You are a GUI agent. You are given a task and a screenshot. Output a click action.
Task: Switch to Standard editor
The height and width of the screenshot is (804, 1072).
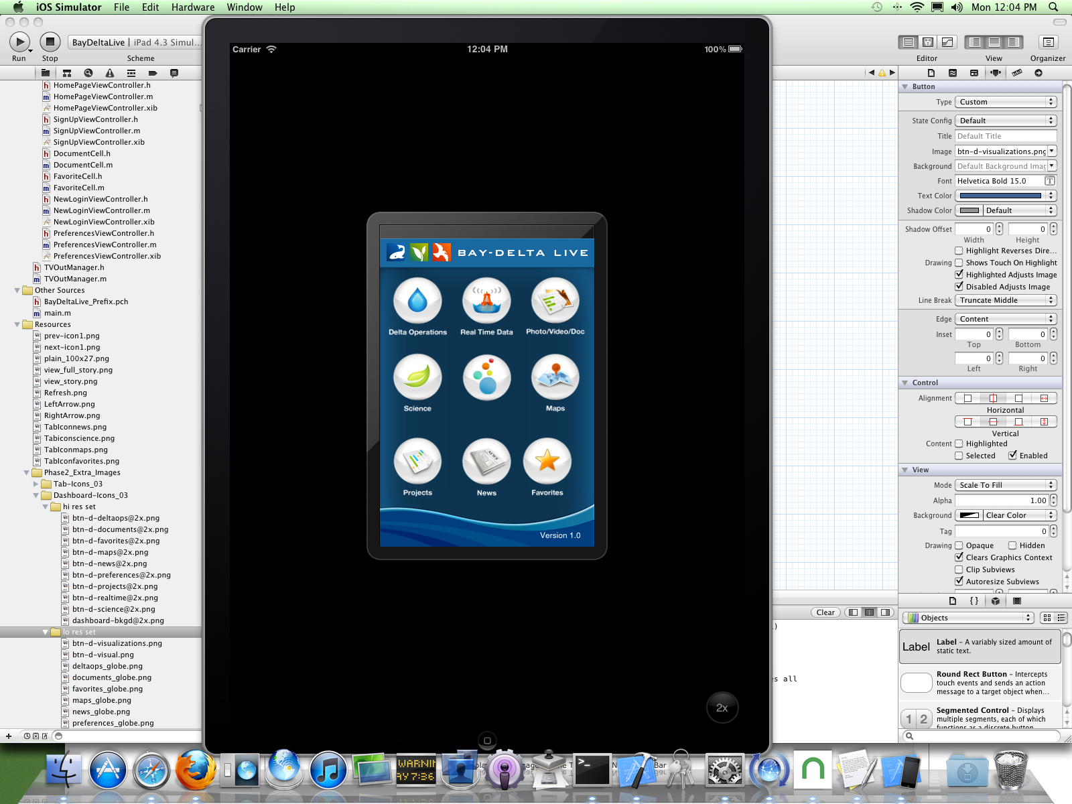point(909,42)
